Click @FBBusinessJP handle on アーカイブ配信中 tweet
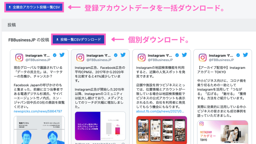256x144 pixels. coord(221,60)
